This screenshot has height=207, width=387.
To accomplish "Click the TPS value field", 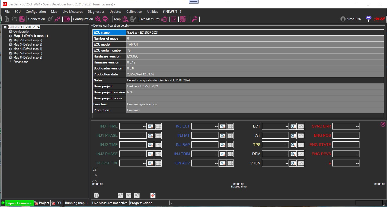I will tap(275, 145).
